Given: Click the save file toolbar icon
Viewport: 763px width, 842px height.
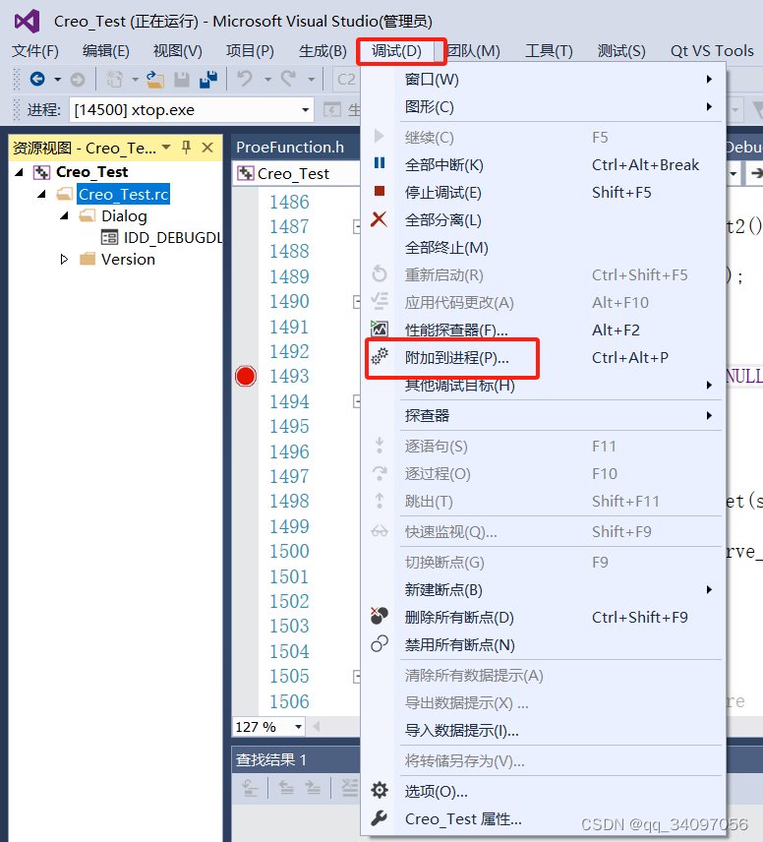Looking at the screenshot, I should point(182,80).
